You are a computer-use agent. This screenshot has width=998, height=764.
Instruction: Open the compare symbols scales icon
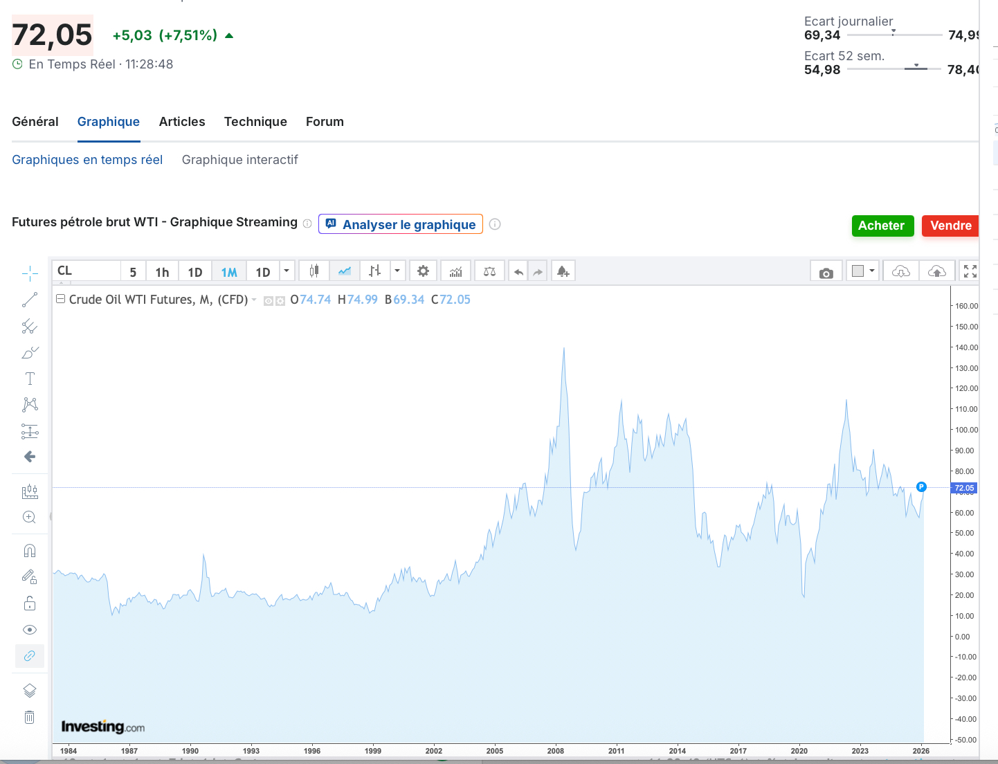[x=489, y=271]
